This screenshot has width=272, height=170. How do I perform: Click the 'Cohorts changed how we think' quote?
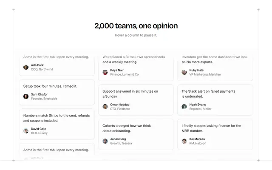(127, 128)
